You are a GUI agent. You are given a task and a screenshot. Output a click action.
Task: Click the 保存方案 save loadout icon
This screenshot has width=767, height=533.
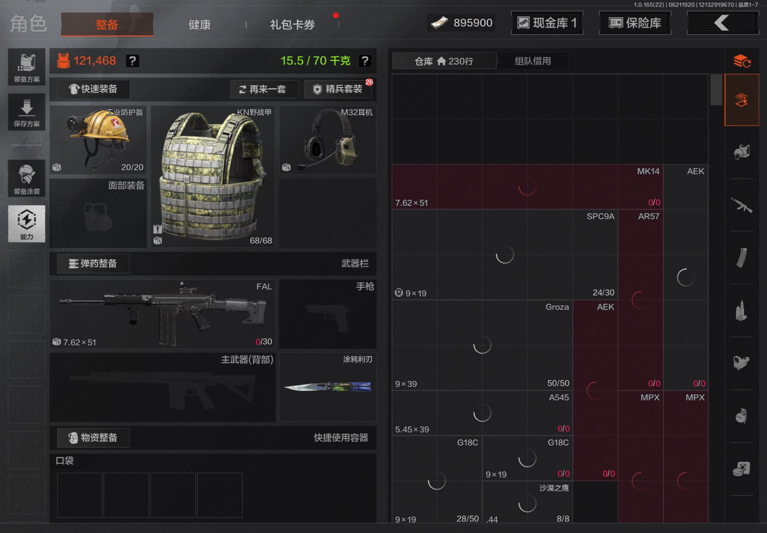pos(26,112)
